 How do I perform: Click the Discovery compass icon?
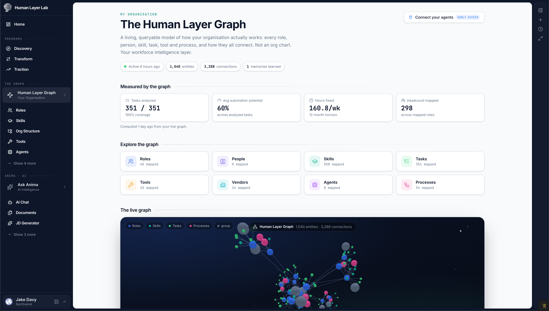tap(8, 49)
